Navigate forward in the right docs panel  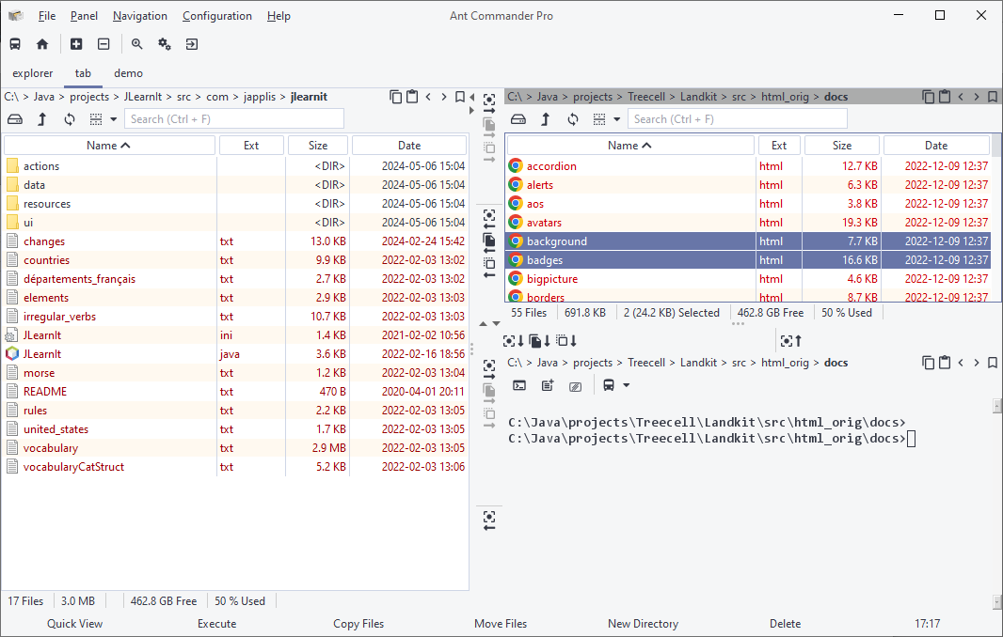coord(976,97)
